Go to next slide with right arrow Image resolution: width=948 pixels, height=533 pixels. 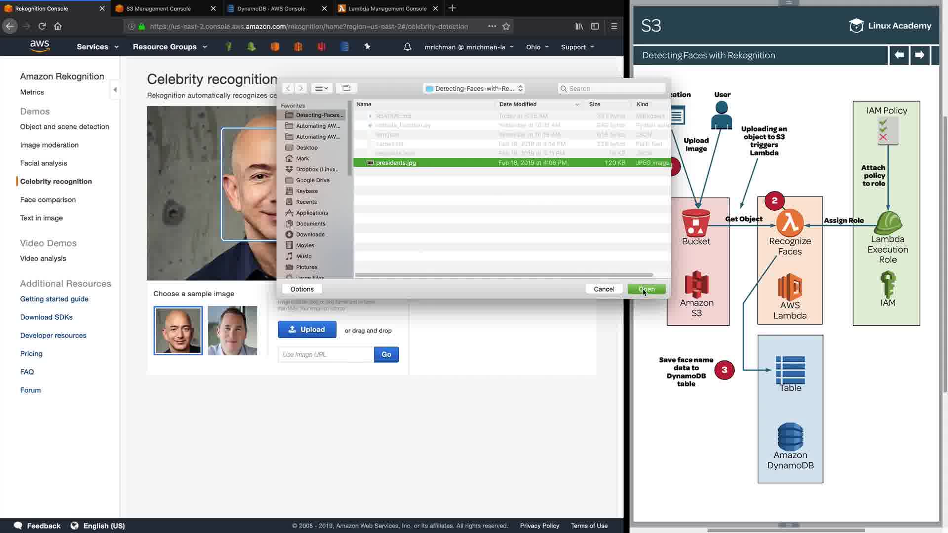point(919,55)
